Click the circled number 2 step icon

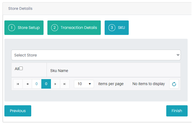point(55,28)
